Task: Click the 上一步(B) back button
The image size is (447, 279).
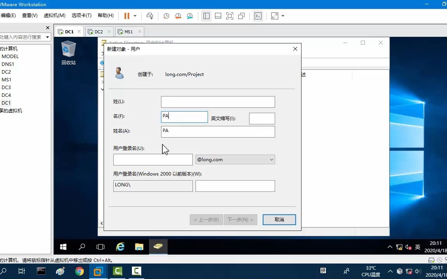Action: point(206,219)
